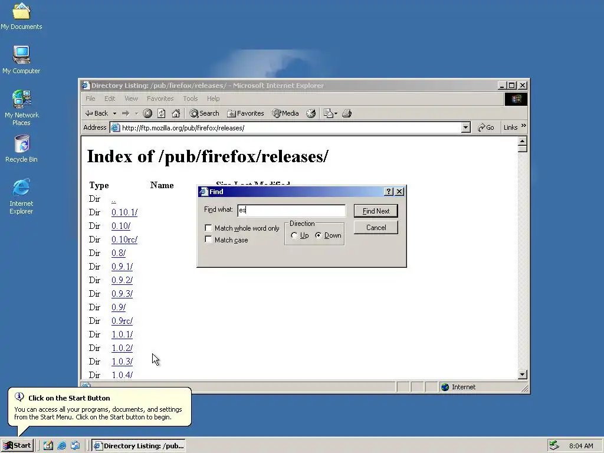604x453 pixels.
Task: Click the Find what text field
Action: pos(291,210)
